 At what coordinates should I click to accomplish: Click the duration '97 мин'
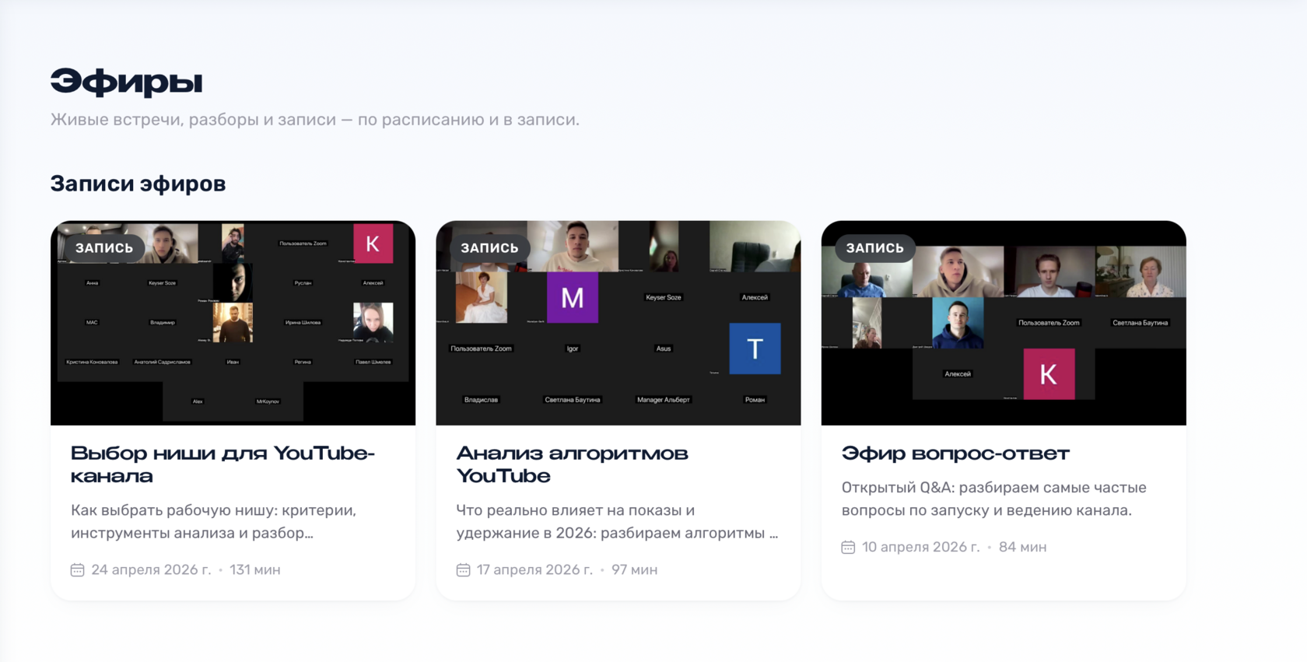pos(634,570)
